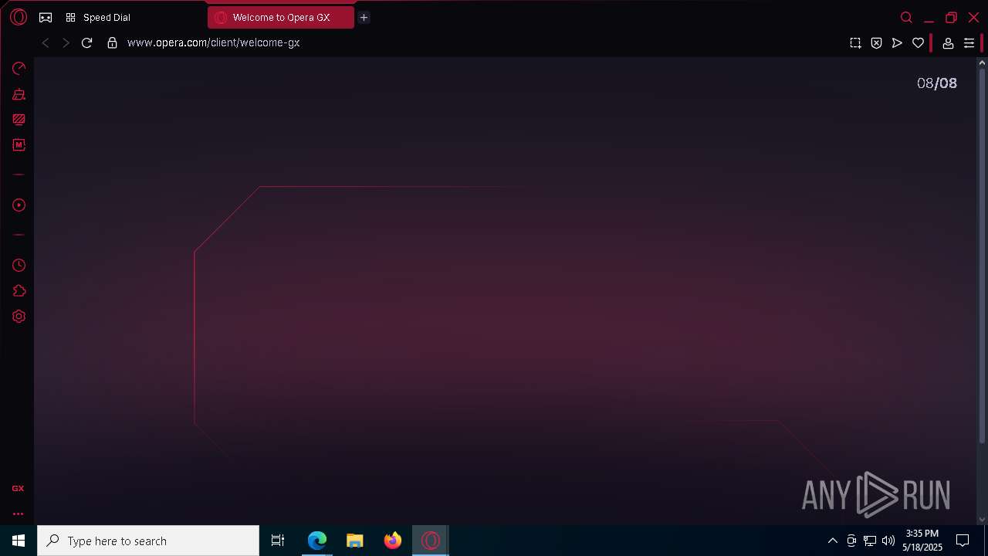Open the M sidebar panel icon
This screenshot has width=988, height=556.
point(19,145)
